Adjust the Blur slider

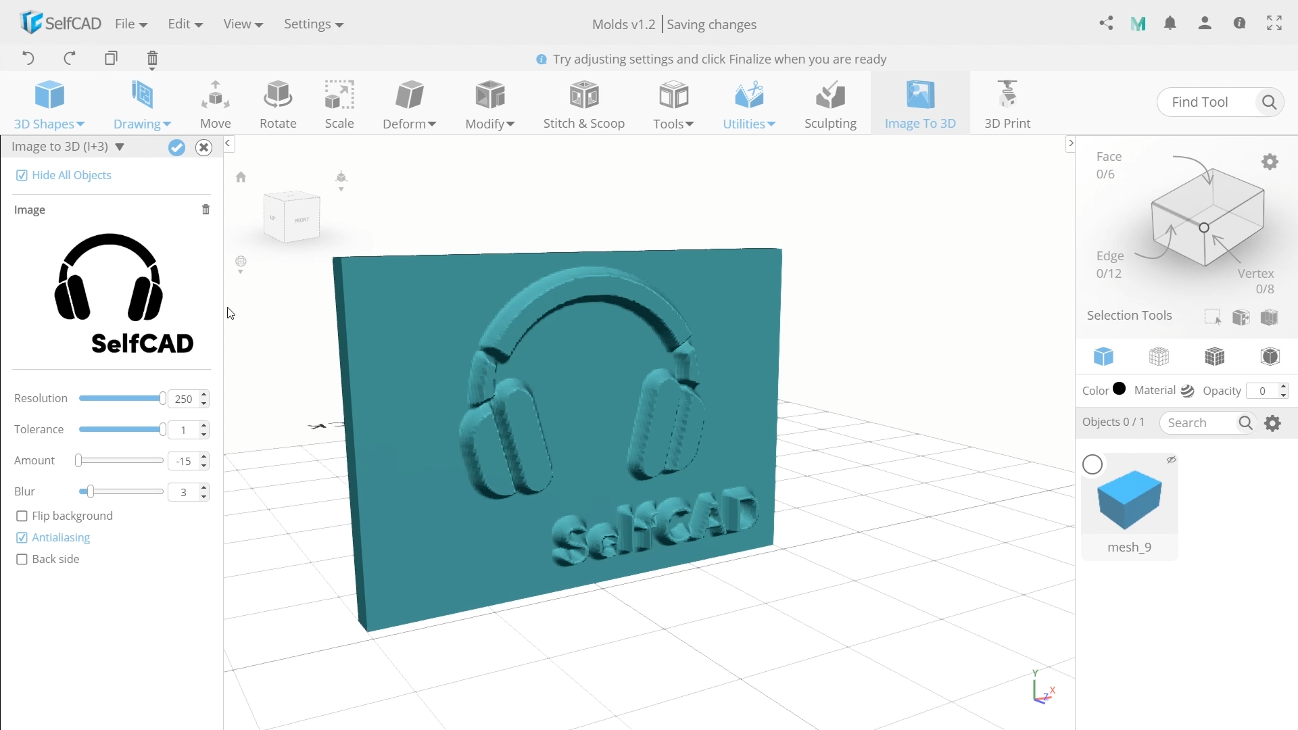pyautogui.click(x=122, y=492)
